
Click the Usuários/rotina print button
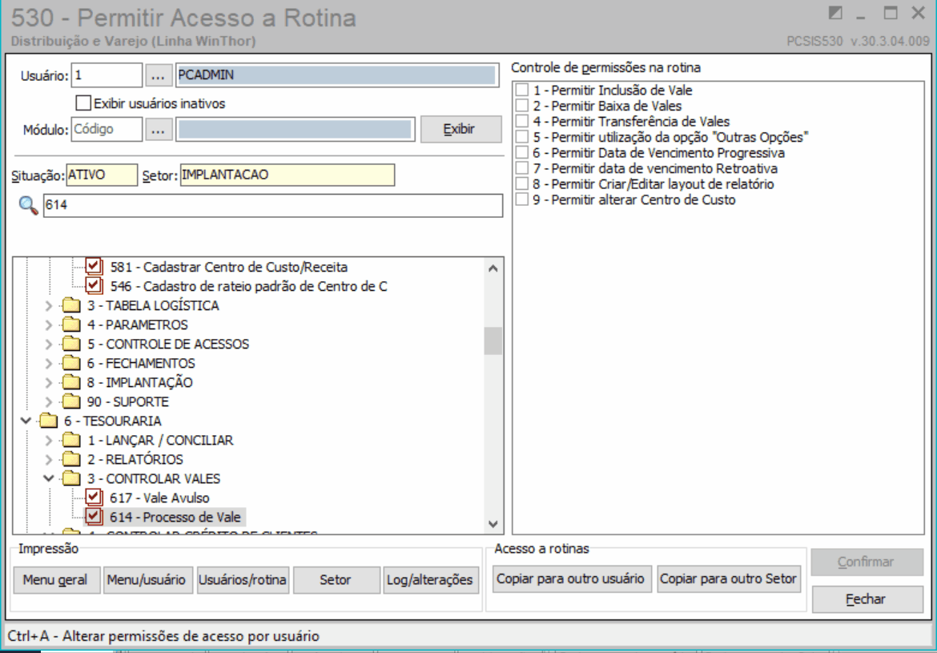[x=243, y=579]
